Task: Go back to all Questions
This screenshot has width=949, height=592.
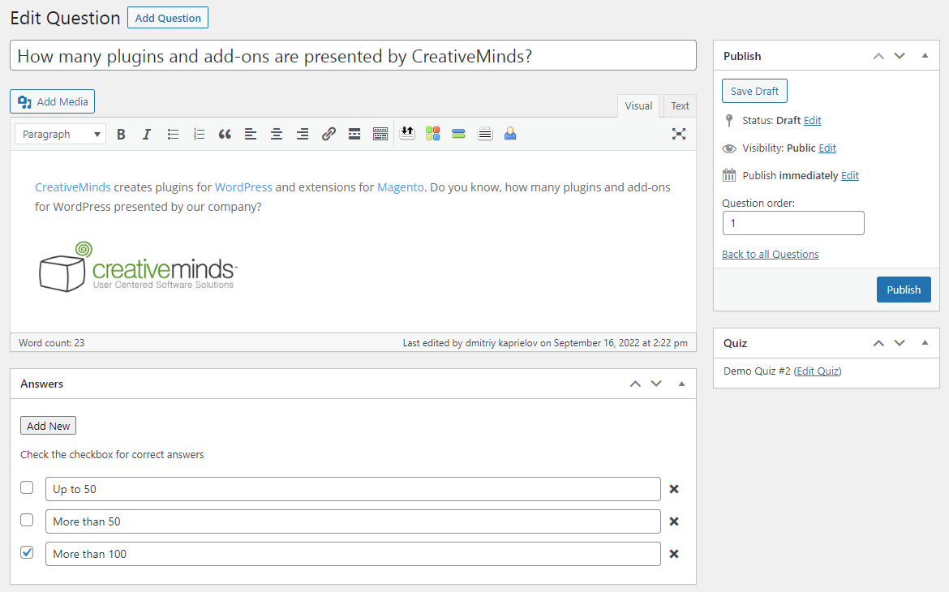Action: [x=771, y=254]
